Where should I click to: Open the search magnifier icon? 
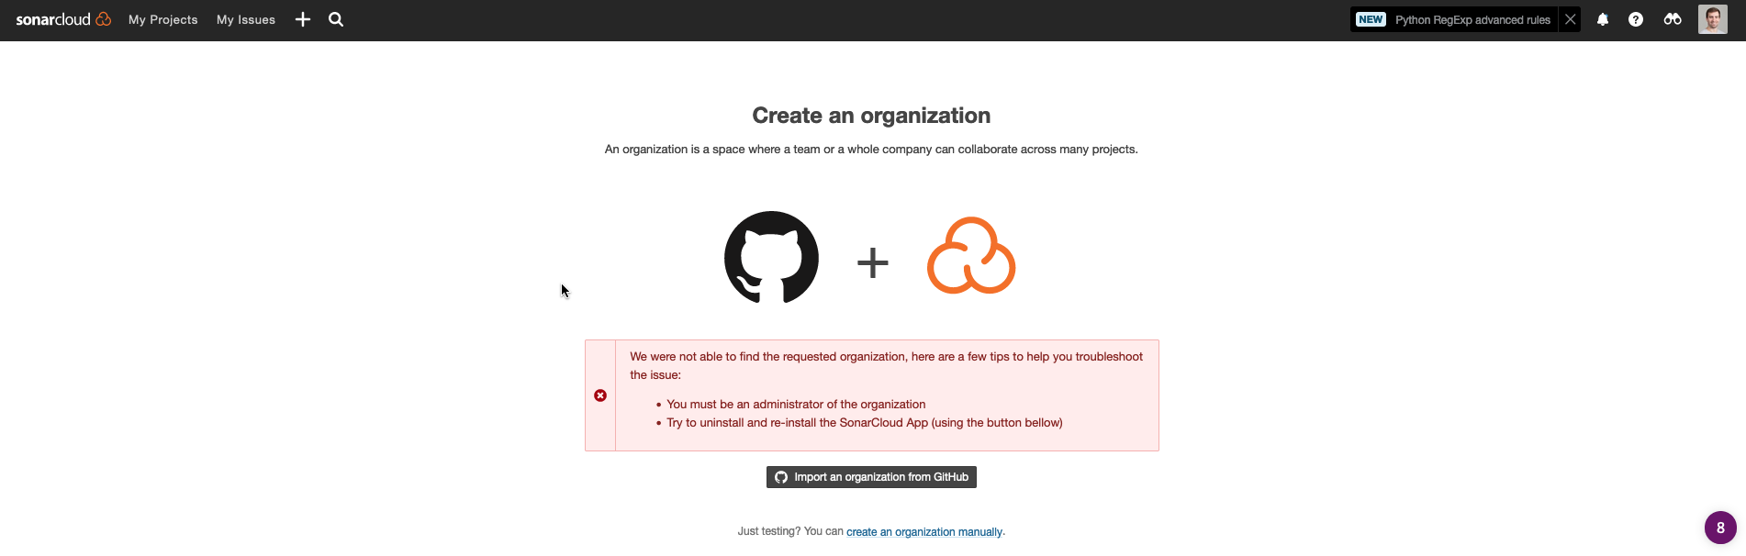pos(336,19)
